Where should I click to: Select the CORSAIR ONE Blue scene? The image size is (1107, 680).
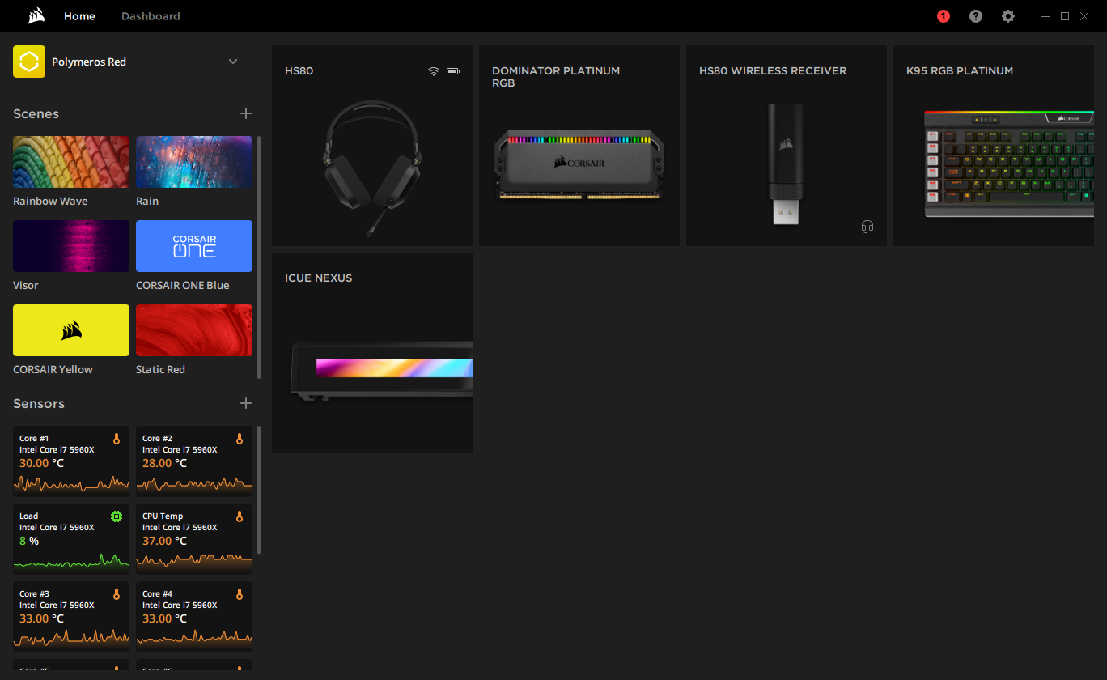coord(194,246)
